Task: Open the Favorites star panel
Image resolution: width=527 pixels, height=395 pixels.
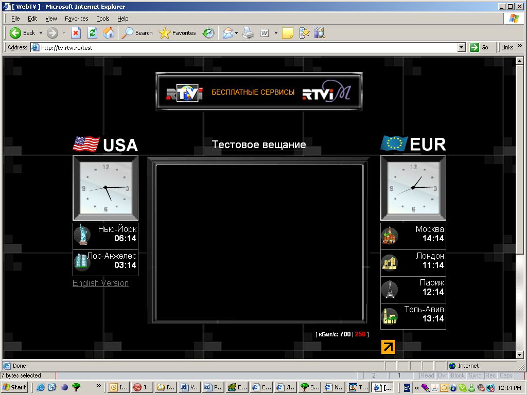Action: coord(177,33)
